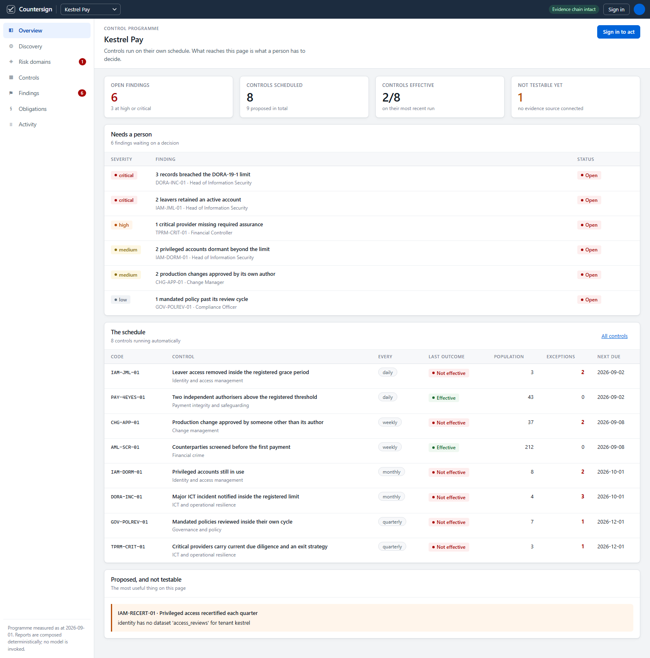Screen dimensions: 650x658
Task: Click the Activity list icon in sidebar
Action: coord(11,124)
